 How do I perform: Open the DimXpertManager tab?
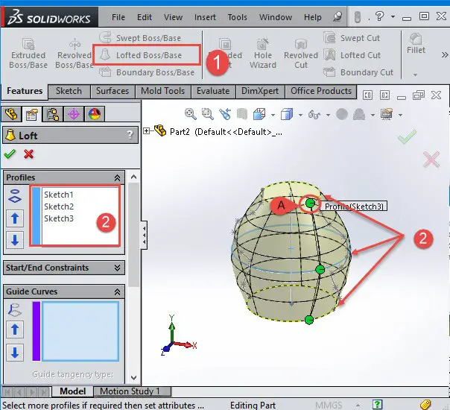pyautogui.click(x=74, y=114)
